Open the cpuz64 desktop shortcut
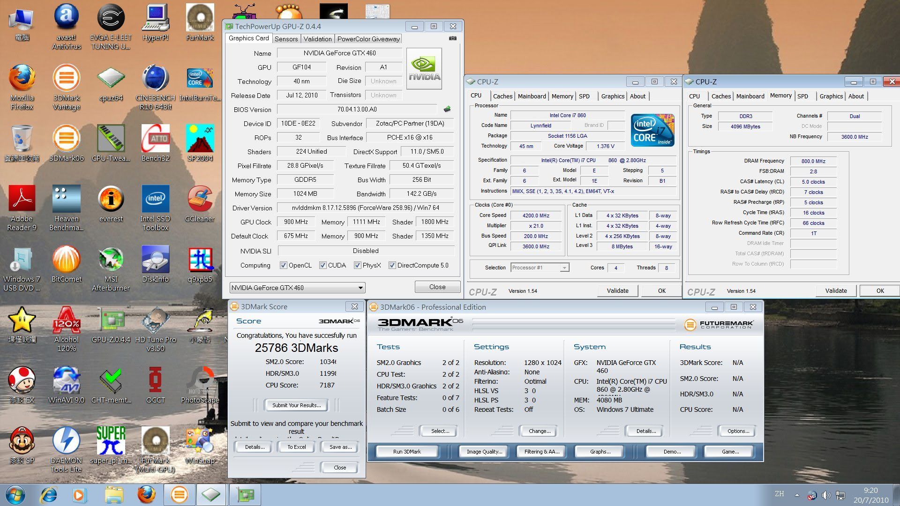 [x=111, y=83]
